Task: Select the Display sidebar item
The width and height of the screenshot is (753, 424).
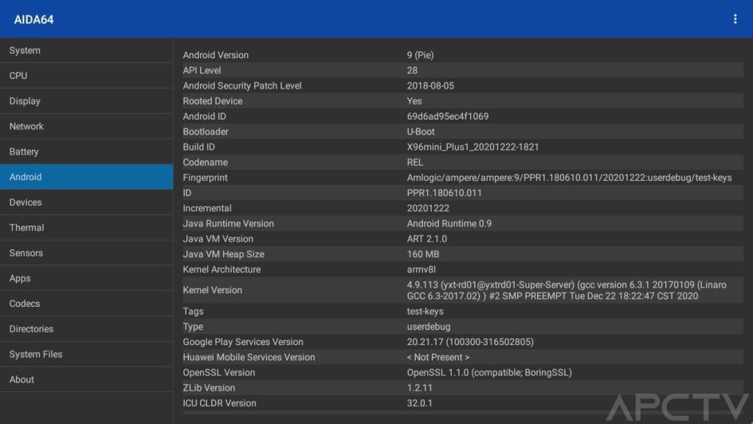Action: pyautogui.click(x=86, y=101)
